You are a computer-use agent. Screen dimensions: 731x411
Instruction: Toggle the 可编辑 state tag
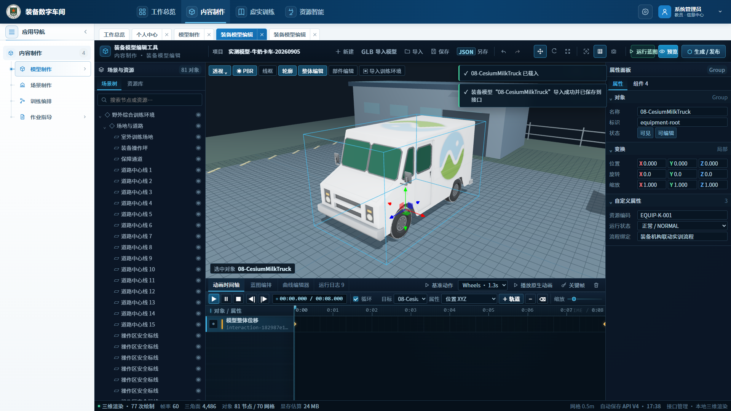click(666, 133)
